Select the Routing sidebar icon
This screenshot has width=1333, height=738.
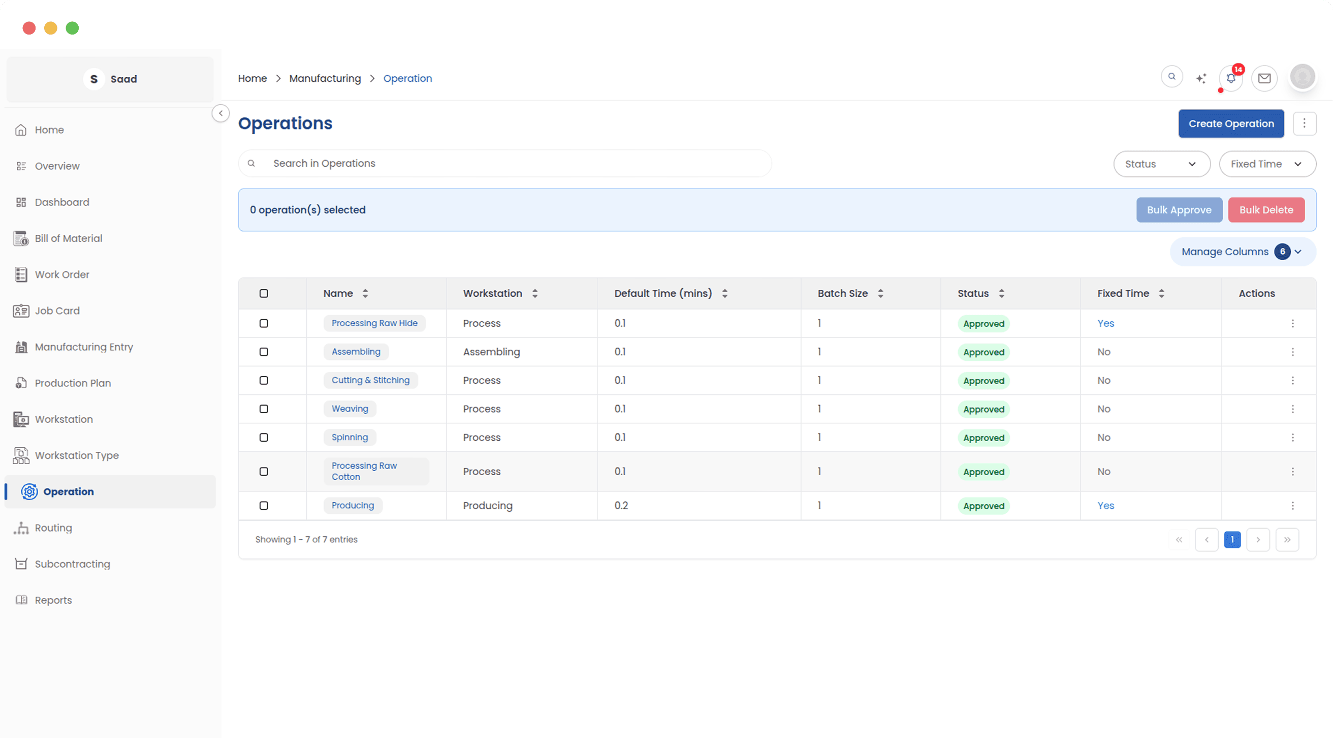click(21, 528)
